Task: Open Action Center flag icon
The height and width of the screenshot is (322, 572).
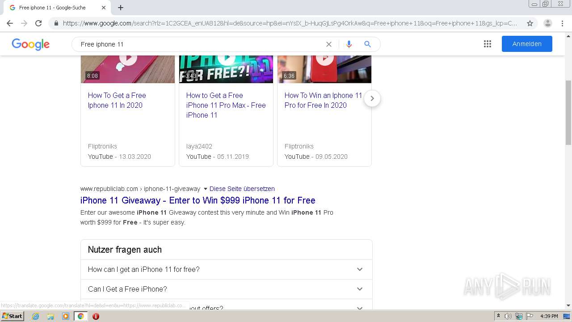Action: point(530,316)
